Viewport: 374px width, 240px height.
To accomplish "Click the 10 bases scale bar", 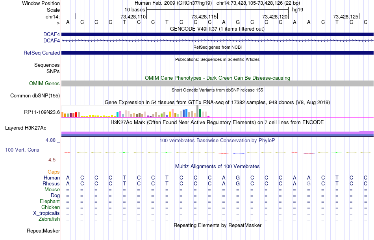I will (x=218, y=10).
